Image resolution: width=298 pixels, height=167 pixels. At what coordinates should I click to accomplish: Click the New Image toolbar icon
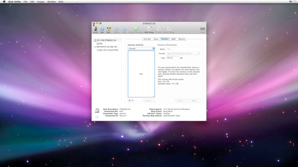[149, 29]
